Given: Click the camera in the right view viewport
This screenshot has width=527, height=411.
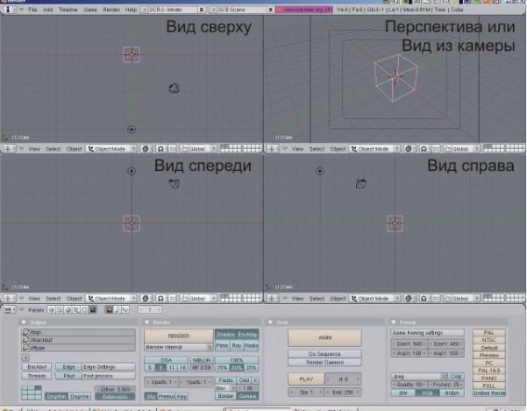Looking at the screenshot, I should point(360,183).
